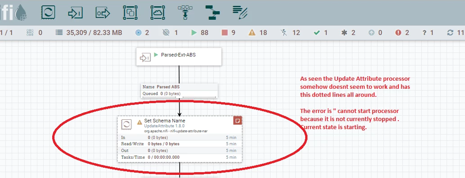465x178 pixels.
Task: Select the Input Port toolbar icon
Action: [75, 13]
